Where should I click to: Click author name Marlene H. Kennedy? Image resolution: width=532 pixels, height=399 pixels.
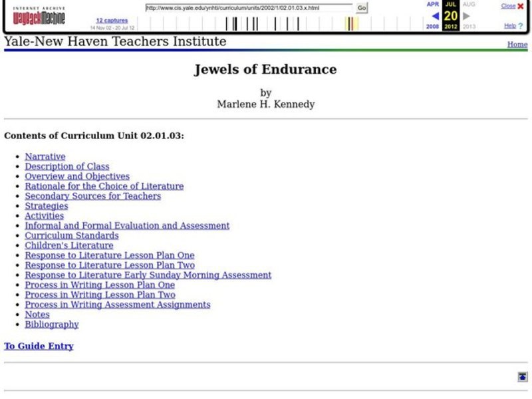coord(266,104)
